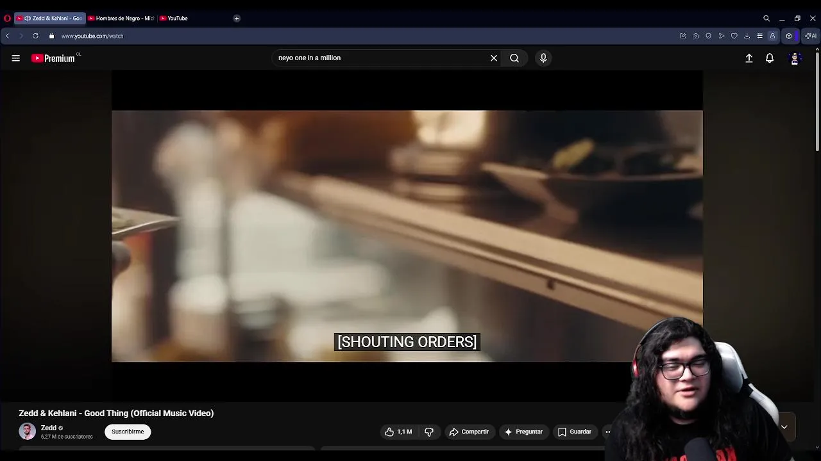Click the video player to pause
821x461 pixels.
(x=407, y=236)
